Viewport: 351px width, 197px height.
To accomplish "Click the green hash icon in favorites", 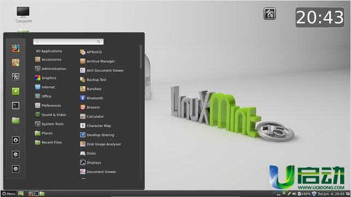I will 15,91.
